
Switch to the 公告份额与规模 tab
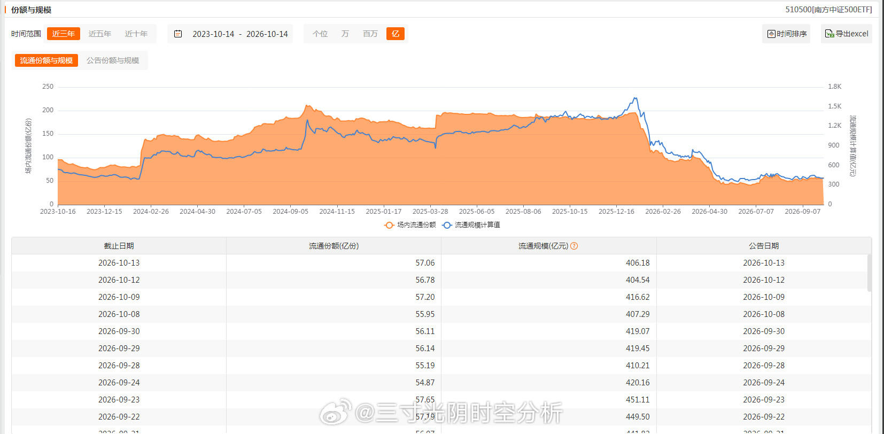tap(113, 60)
